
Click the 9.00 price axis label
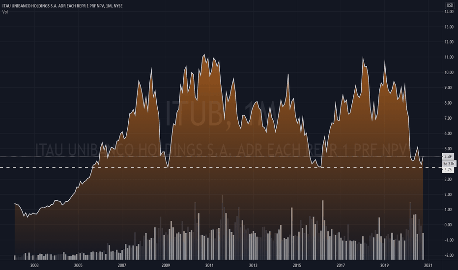[449, 88]
